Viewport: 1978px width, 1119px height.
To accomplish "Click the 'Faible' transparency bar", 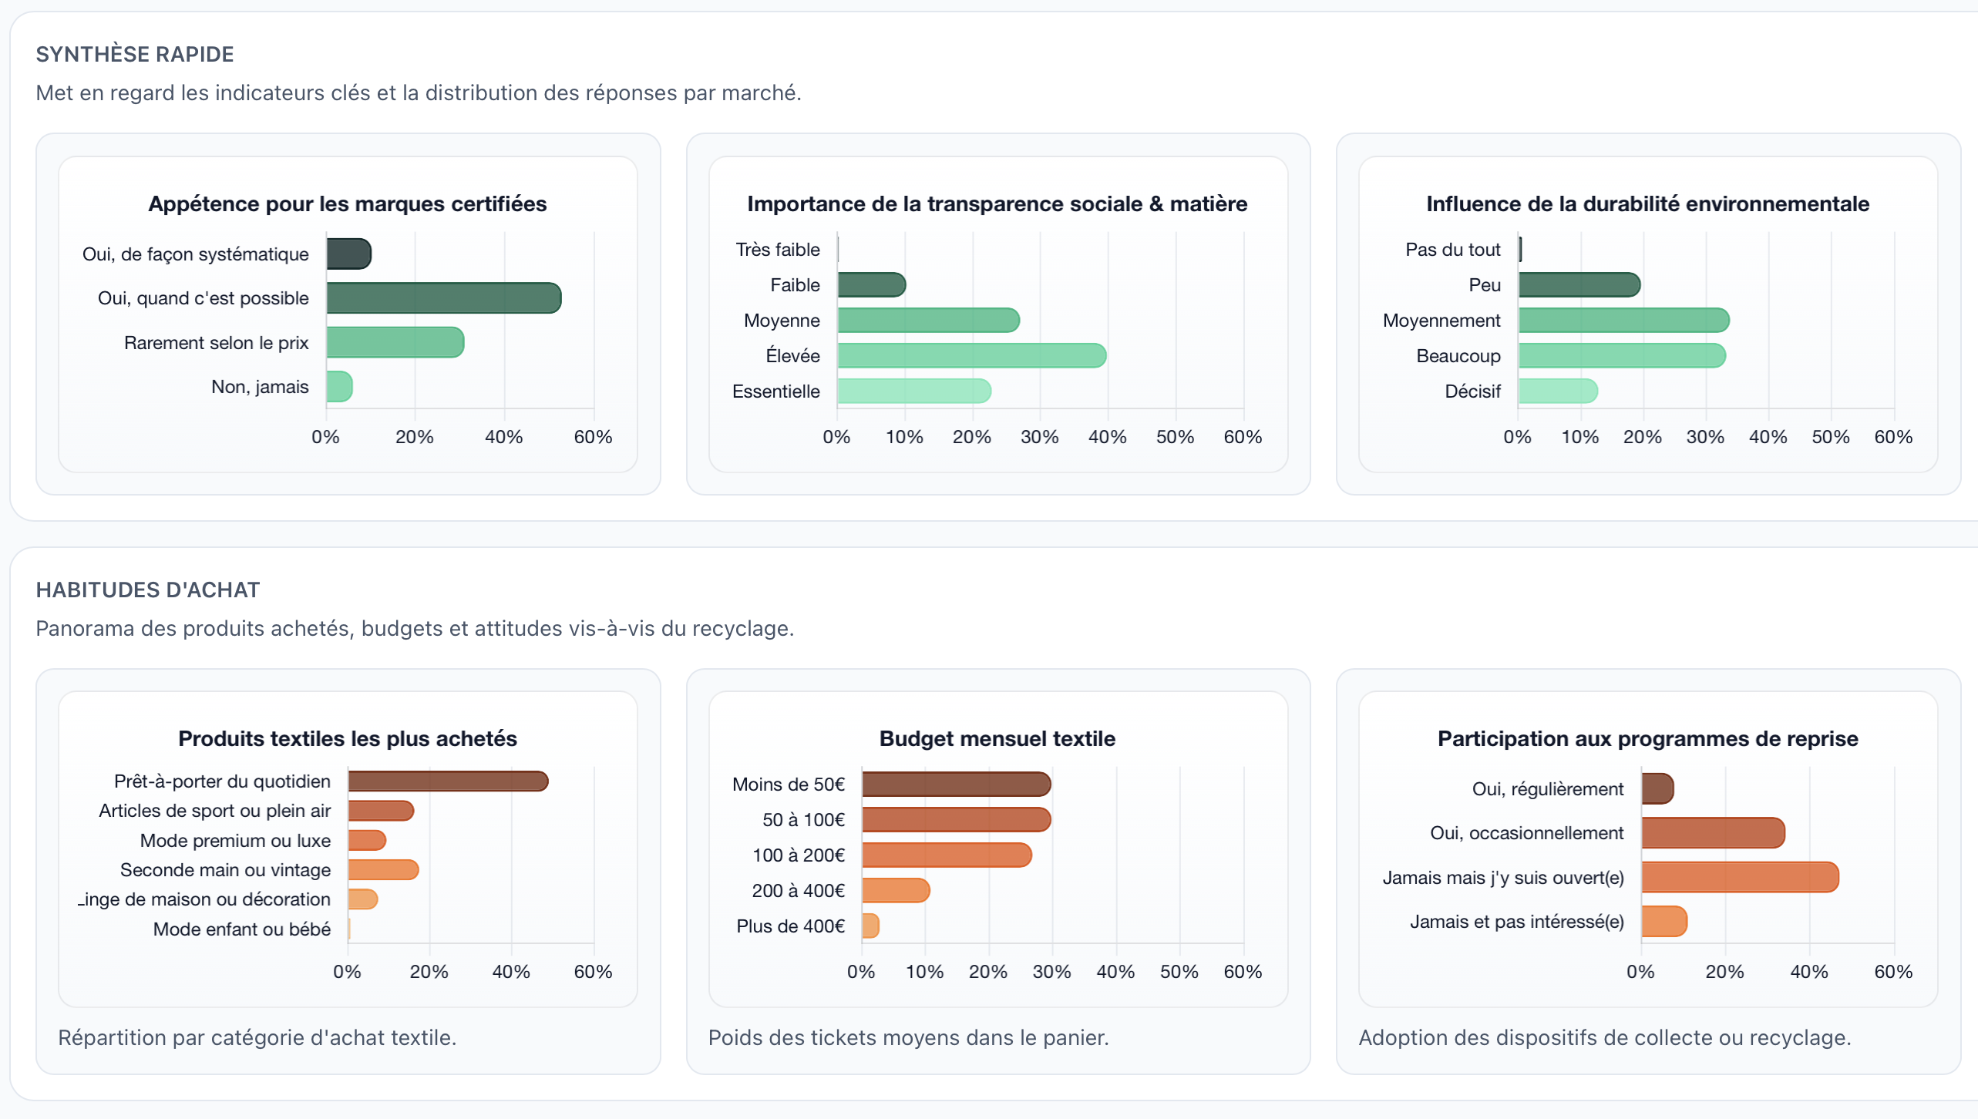I will [x=871, y=284].
